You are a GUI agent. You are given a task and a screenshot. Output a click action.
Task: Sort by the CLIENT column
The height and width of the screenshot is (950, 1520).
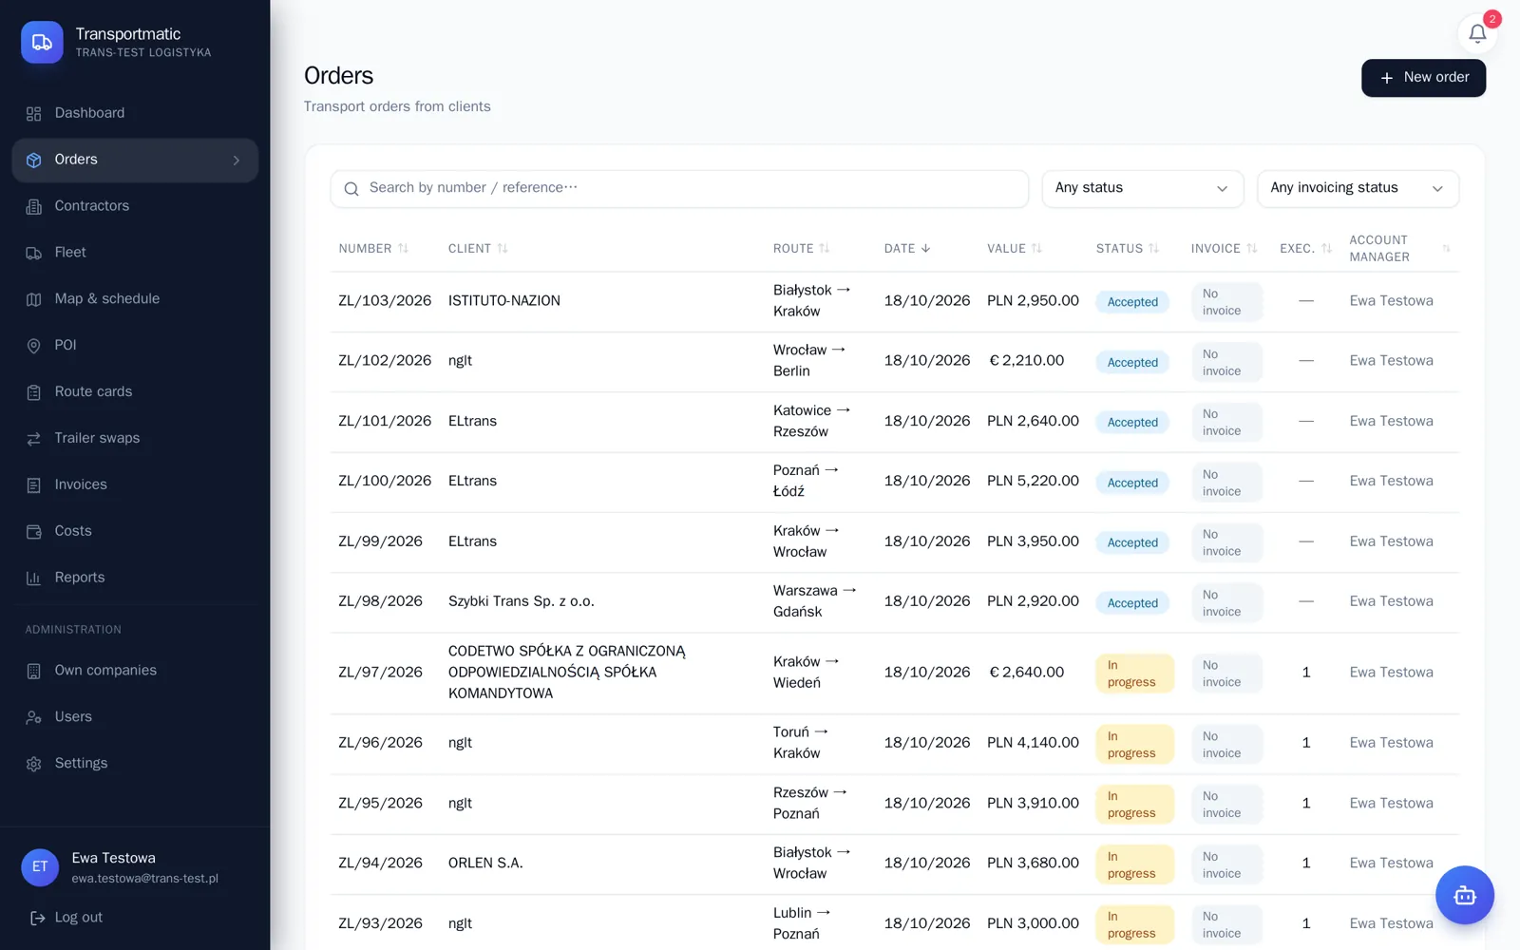[x=478, y=249]
